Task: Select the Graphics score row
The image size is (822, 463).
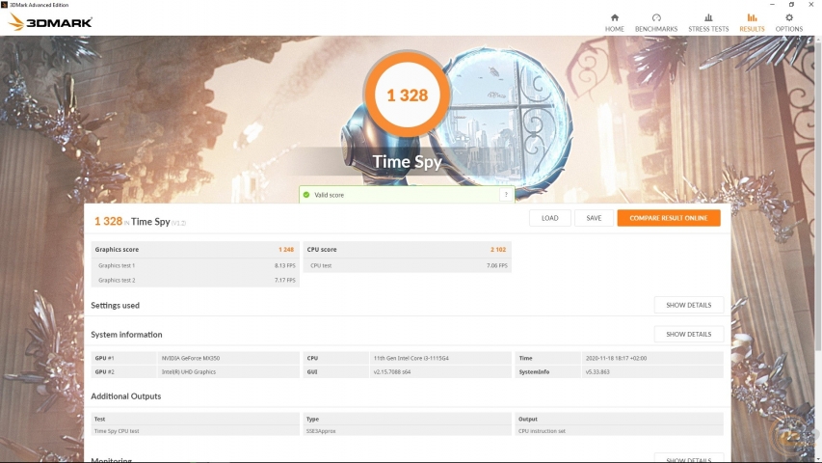Action: (x=195, y=250)
